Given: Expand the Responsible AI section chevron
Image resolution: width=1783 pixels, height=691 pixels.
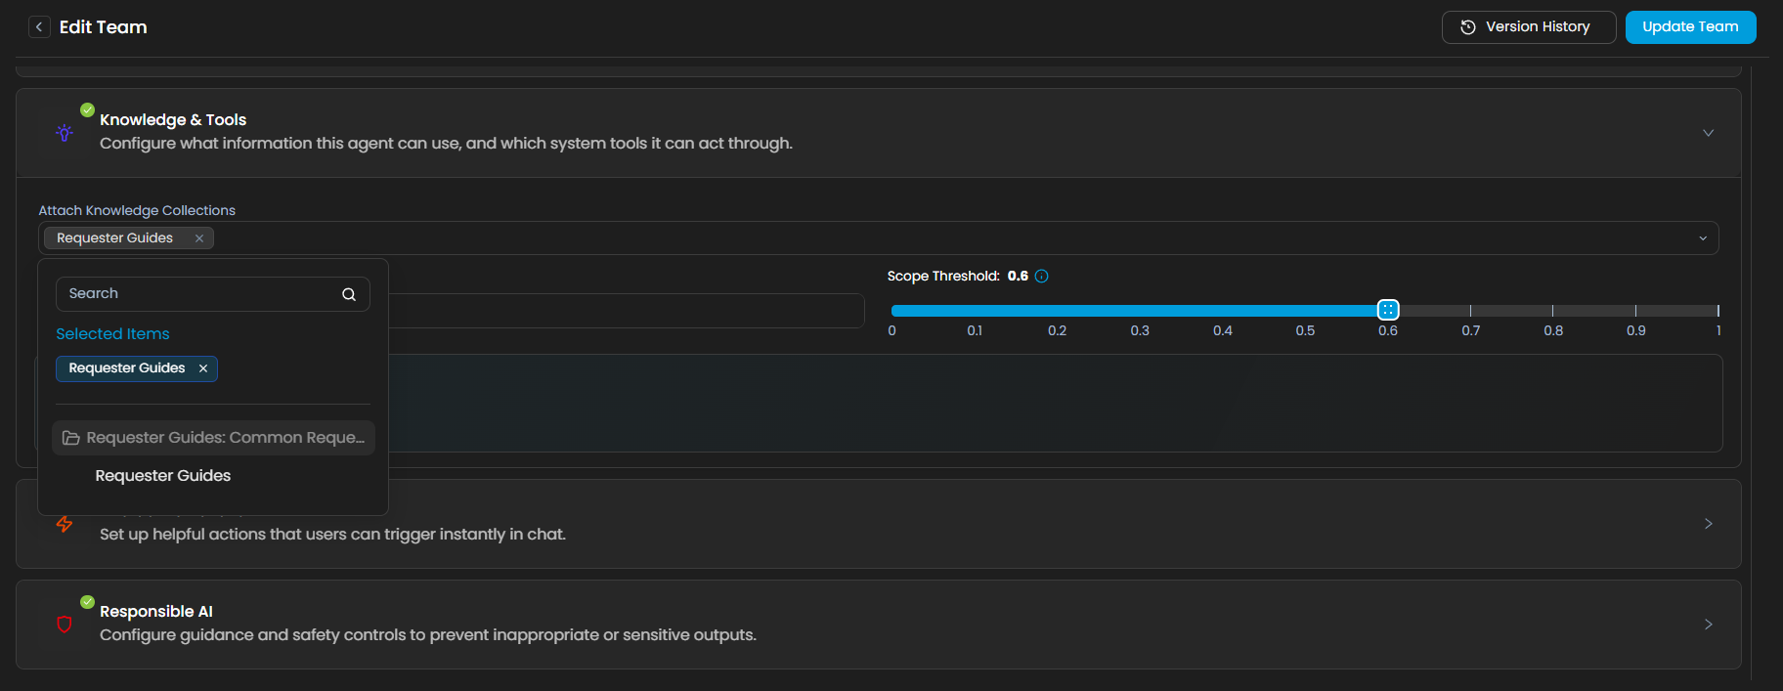Looking at the screenshot, I should tap(1708, 625).
